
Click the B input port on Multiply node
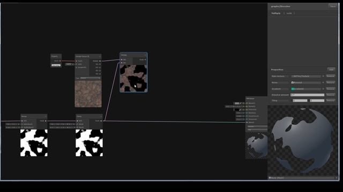[x=122, y=63]
